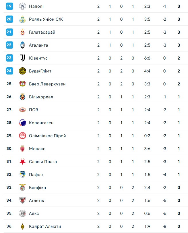Click the Аякс club logo

(22, 213)
